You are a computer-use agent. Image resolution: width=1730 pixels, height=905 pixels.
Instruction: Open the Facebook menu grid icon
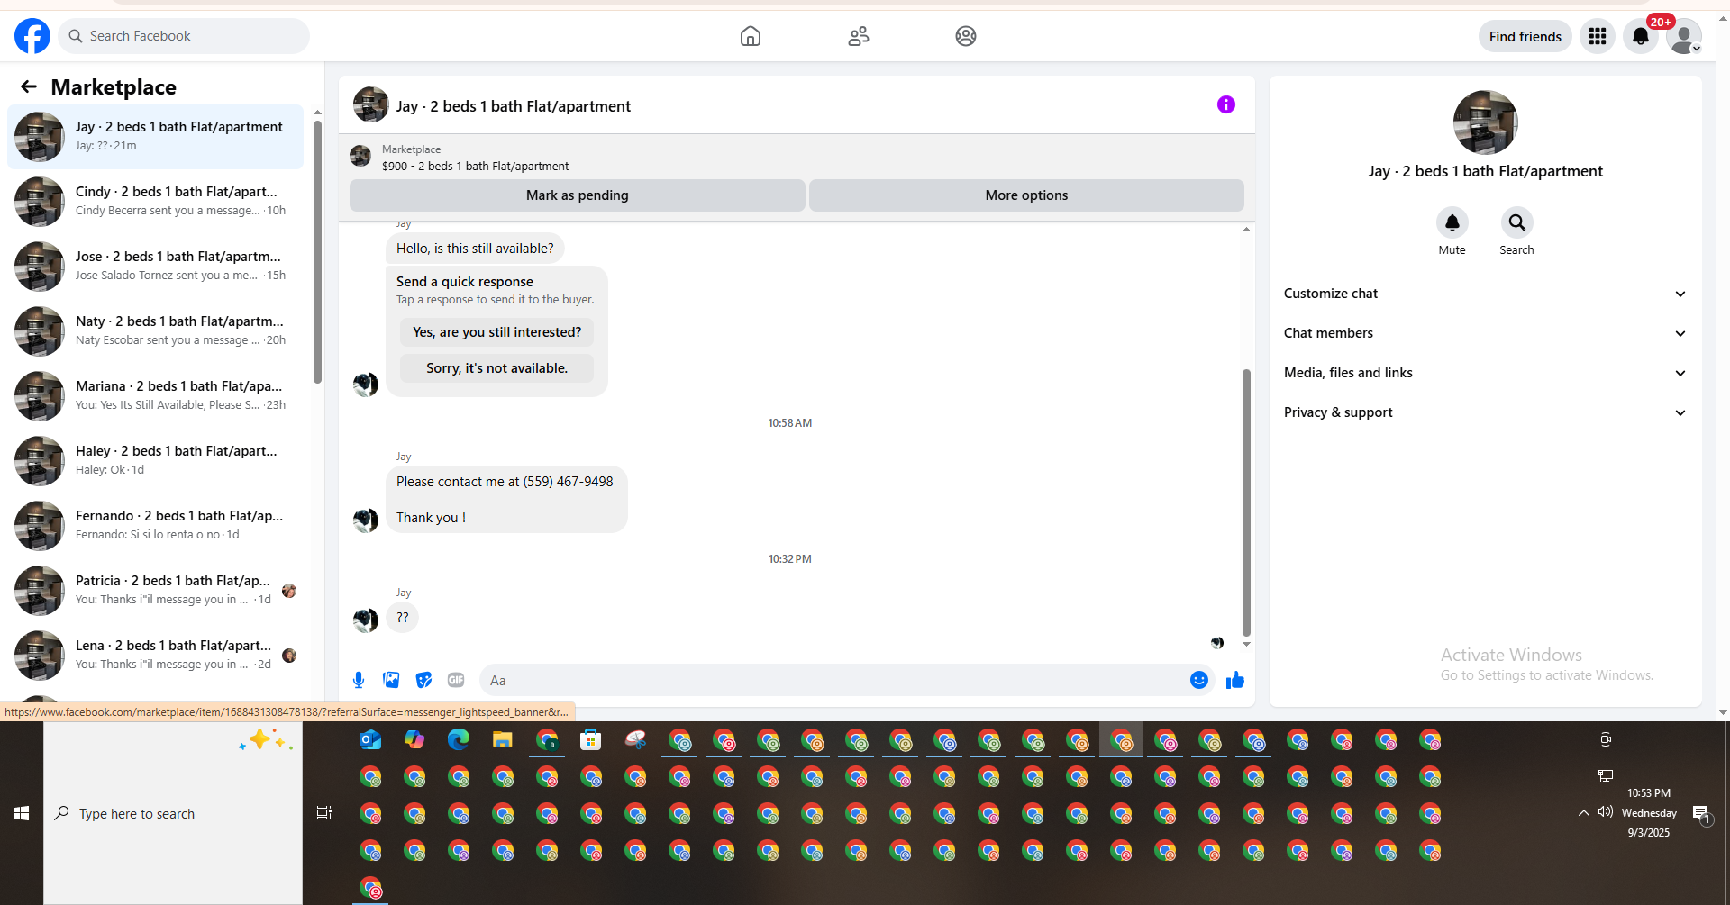[x=1598, y=36]
